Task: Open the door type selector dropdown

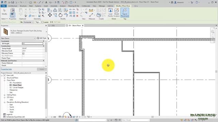Action: (46, 32)
